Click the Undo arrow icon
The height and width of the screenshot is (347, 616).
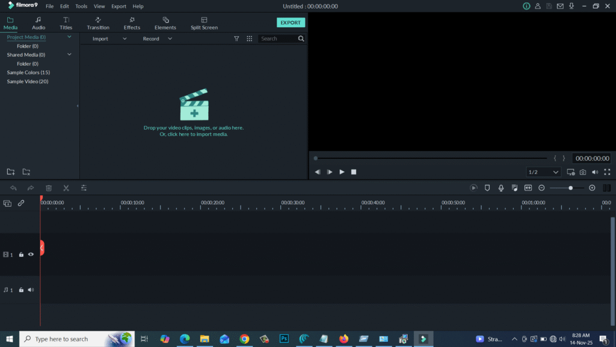13,188
